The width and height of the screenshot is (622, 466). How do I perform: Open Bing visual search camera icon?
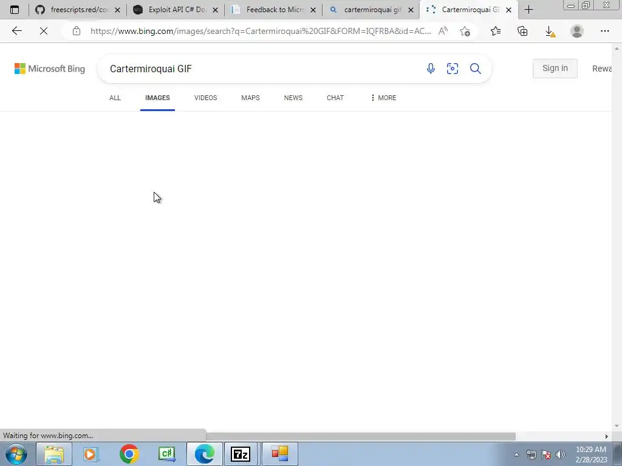[x=452, y=69]
